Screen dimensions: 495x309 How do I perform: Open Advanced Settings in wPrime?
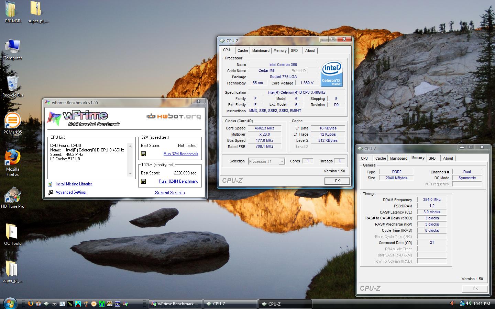click(x=71, y=192)
